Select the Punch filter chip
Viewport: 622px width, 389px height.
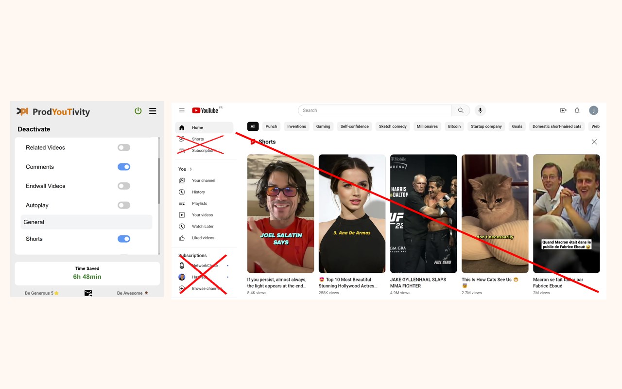coord(271,126)
